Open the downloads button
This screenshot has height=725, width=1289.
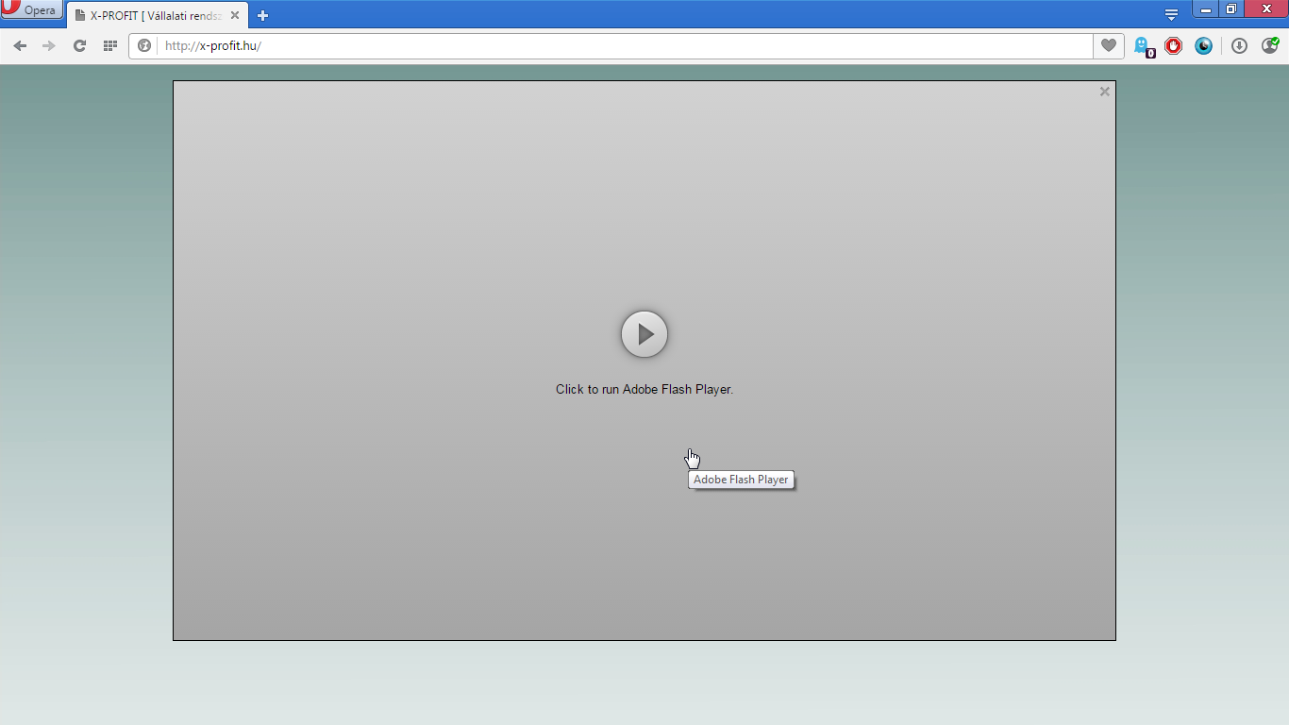pyautogui.click(x=1240, y=45)
